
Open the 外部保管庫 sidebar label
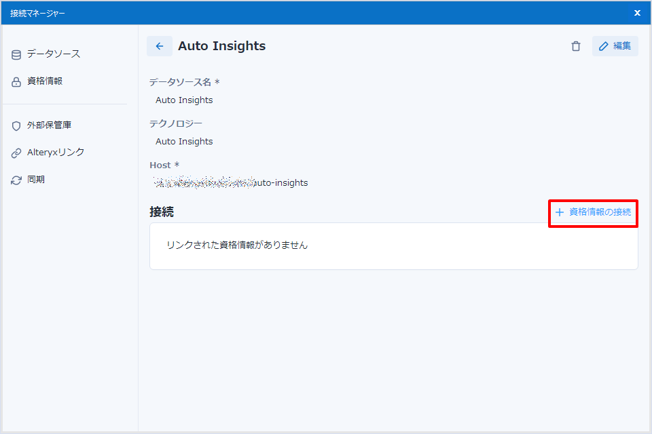49,125
